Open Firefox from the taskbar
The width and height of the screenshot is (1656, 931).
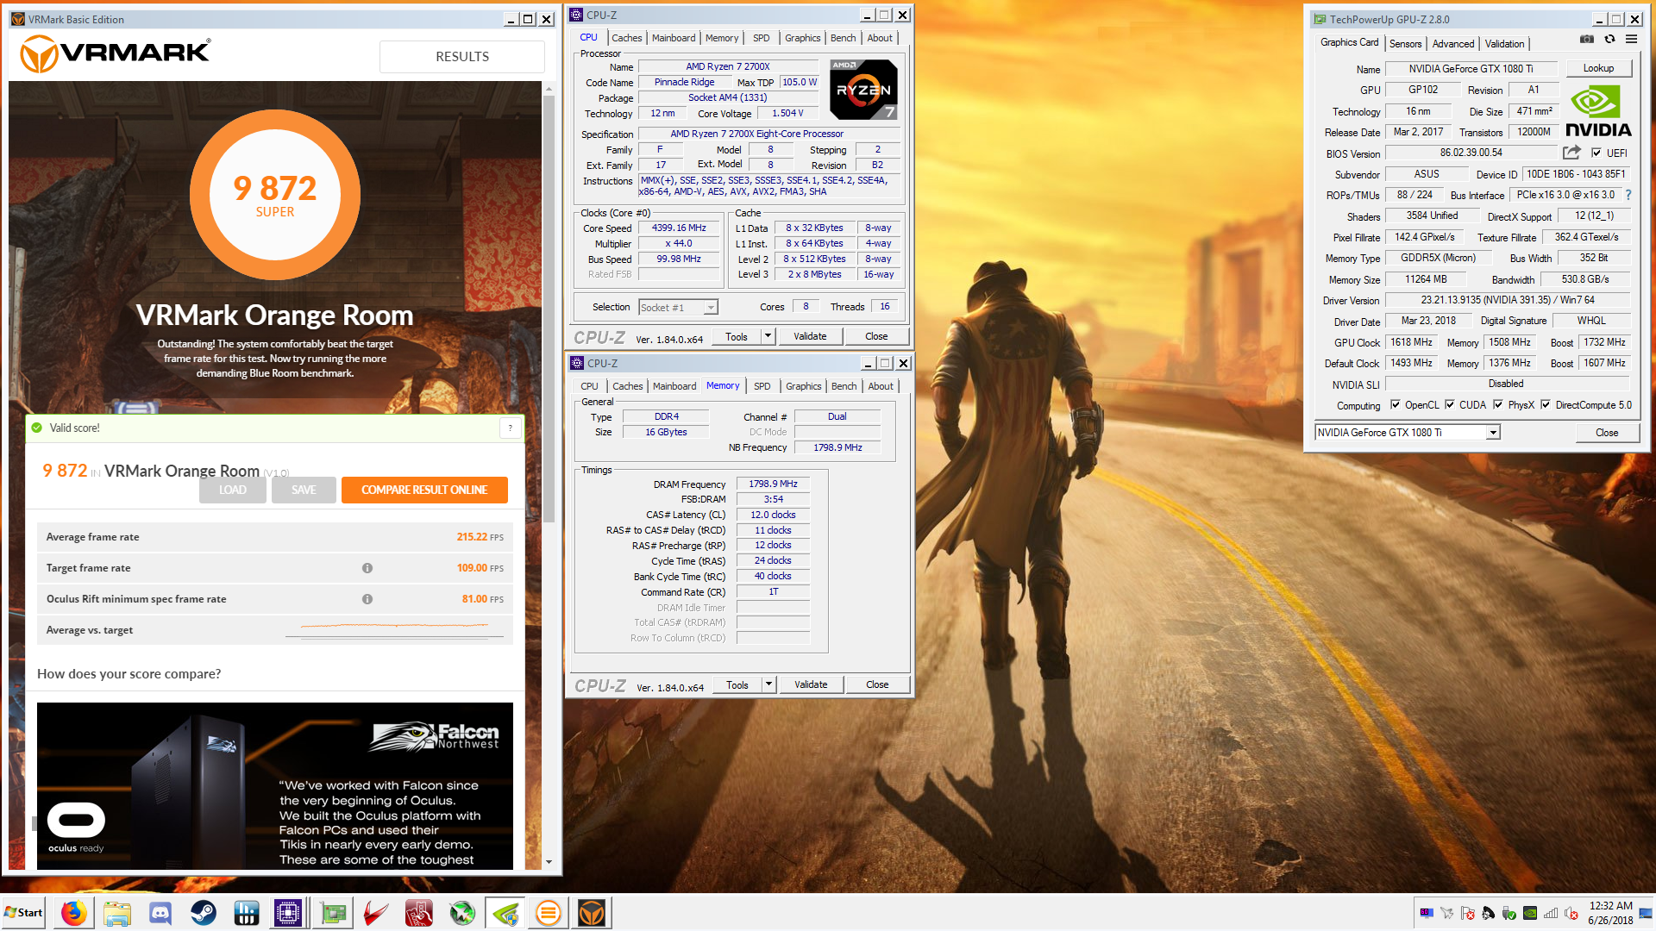(x=73, y=913)
